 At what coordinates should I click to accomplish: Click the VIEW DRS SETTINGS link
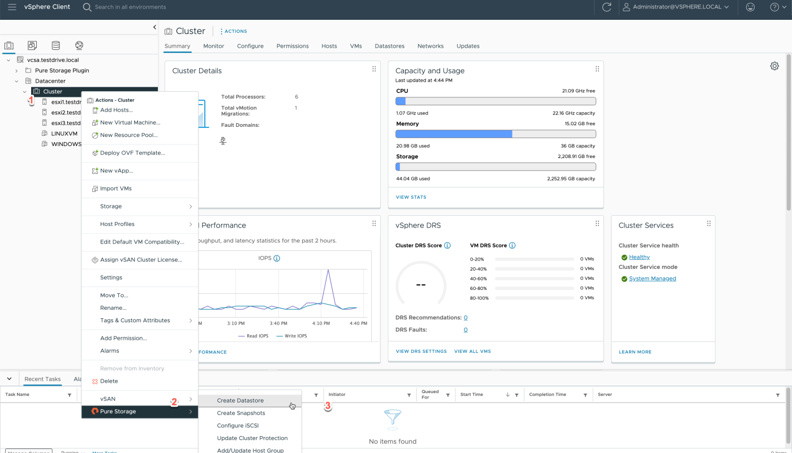pyautogui.click(x=421, y=352)
